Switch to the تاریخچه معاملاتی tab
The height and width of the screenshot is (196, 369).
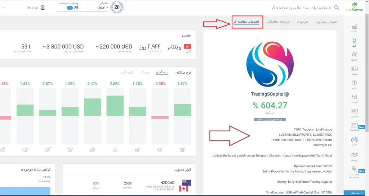click(x=278, y=22)
